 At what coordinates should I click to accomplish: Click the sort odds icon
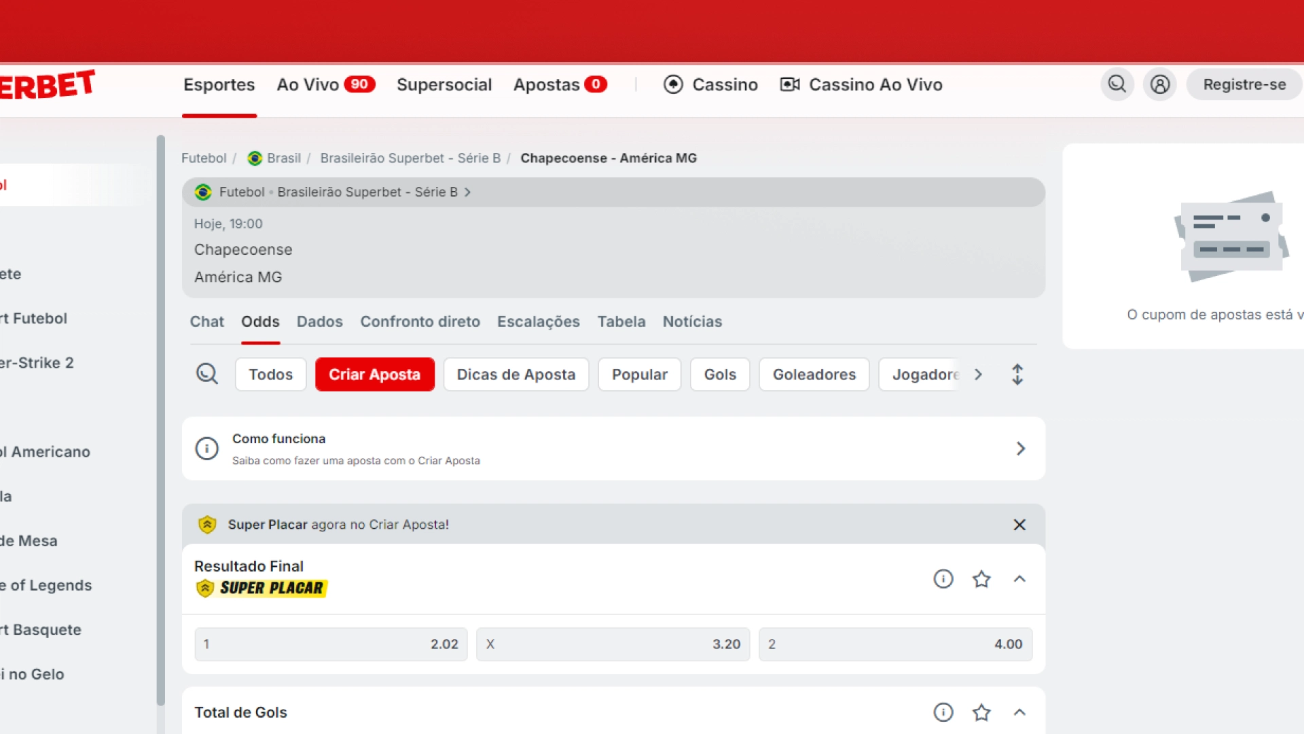(x=1017, y=374)
